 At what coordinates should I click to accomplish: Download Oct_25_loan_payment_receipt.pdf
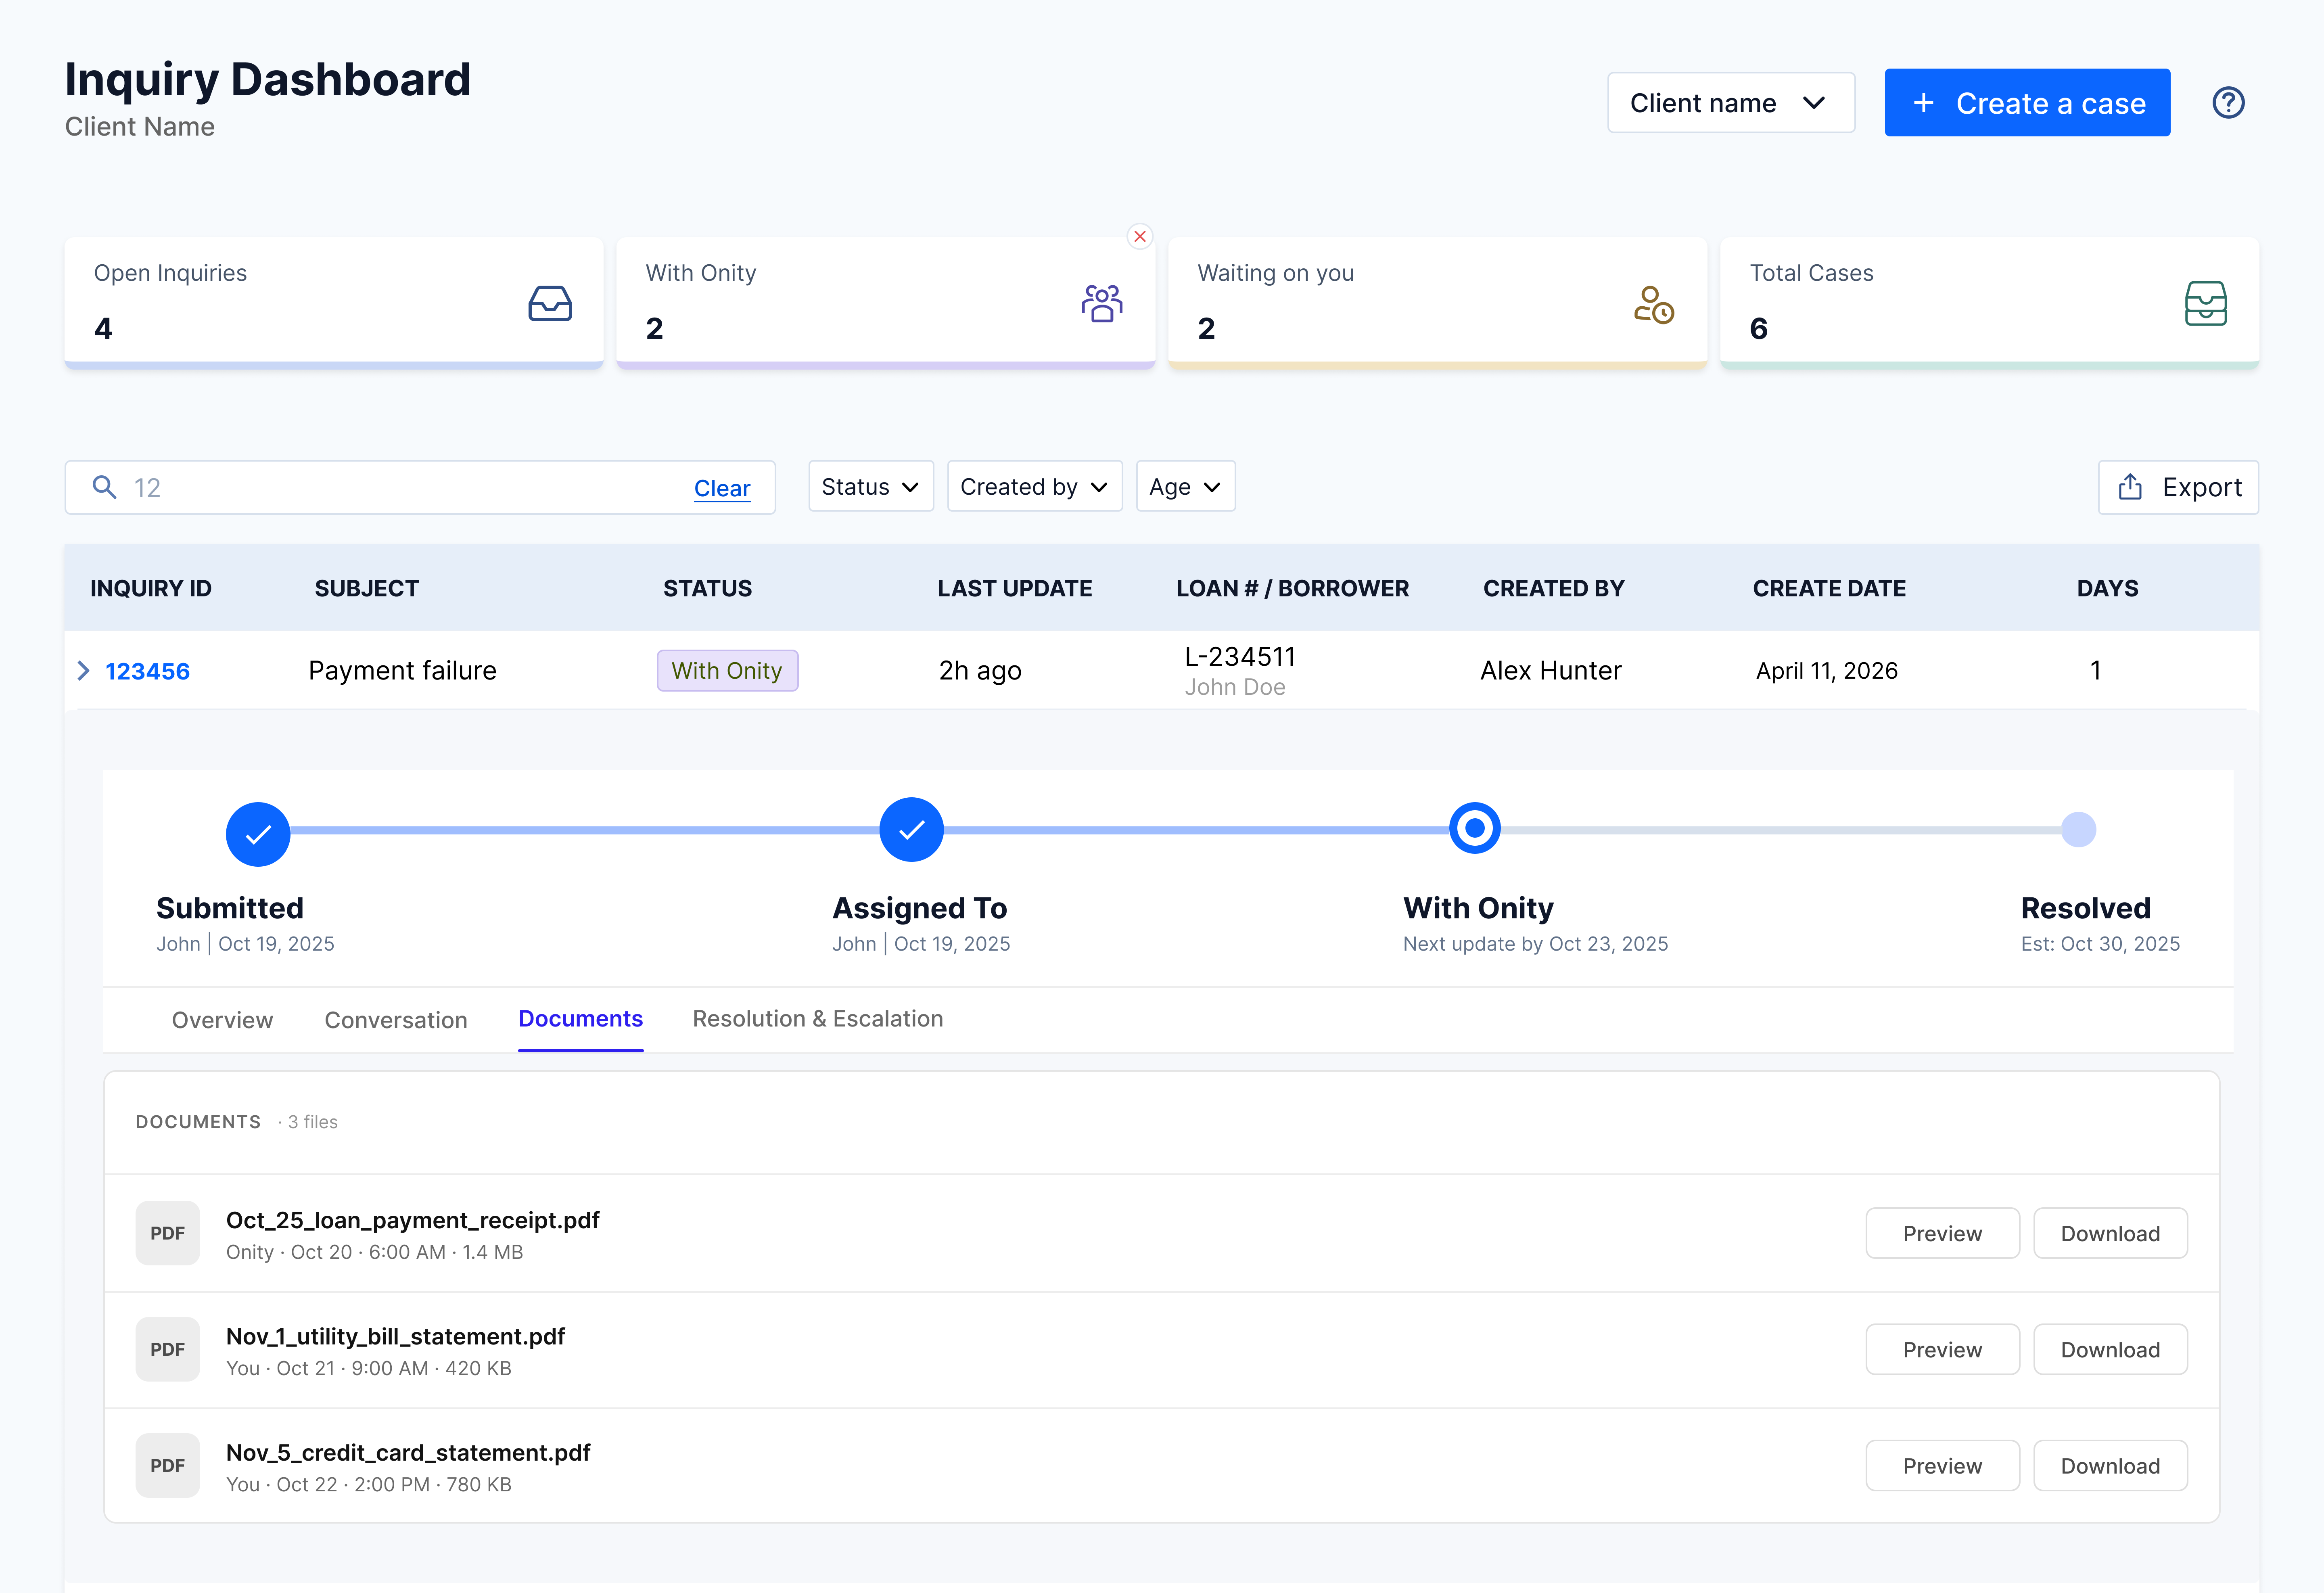pyautogui.click(x=2110, y=1233)
